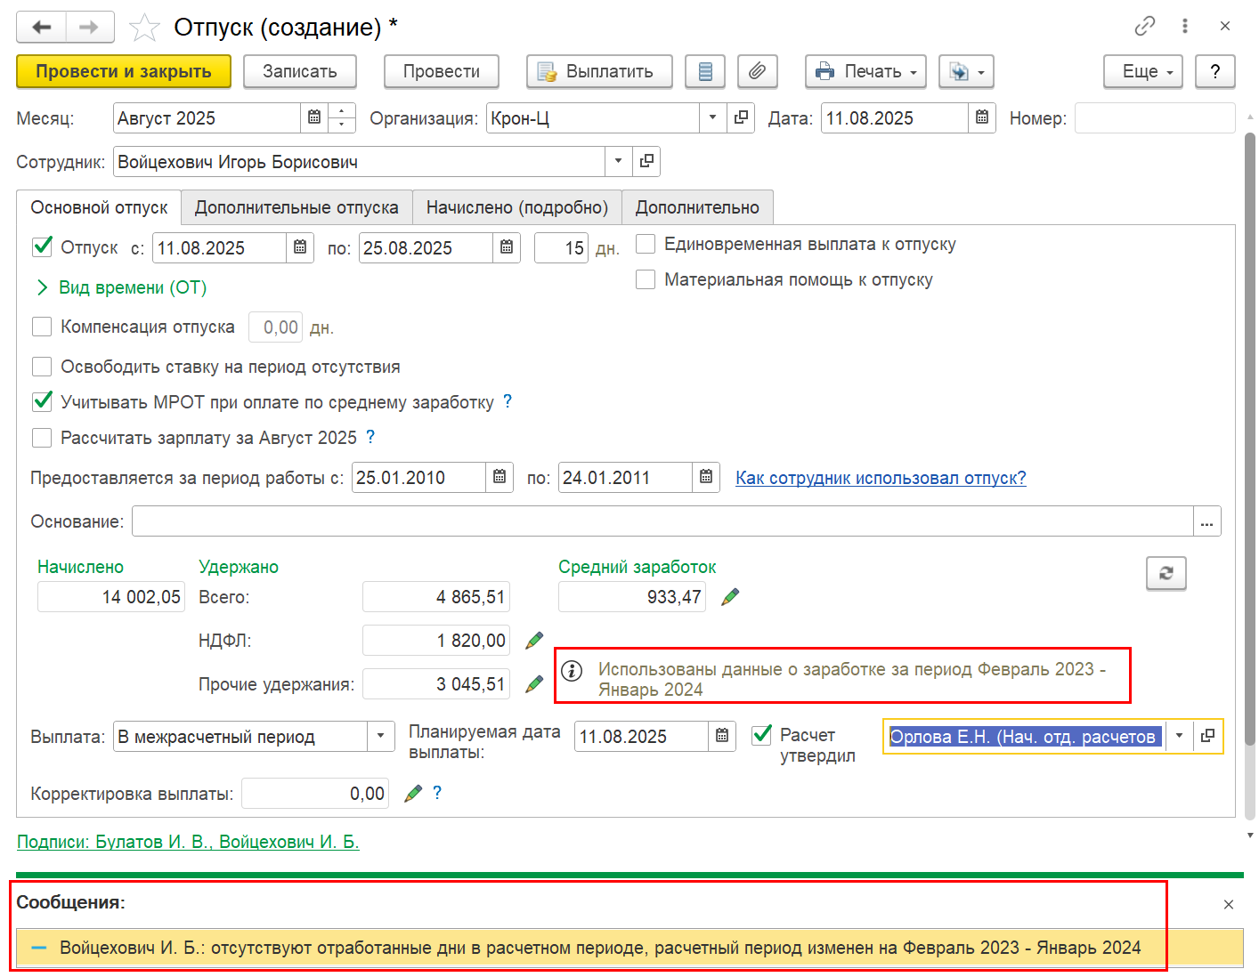Click the paperclip attached files icon
Viewport: 1259px width, 977px height.
coord(757,71)
